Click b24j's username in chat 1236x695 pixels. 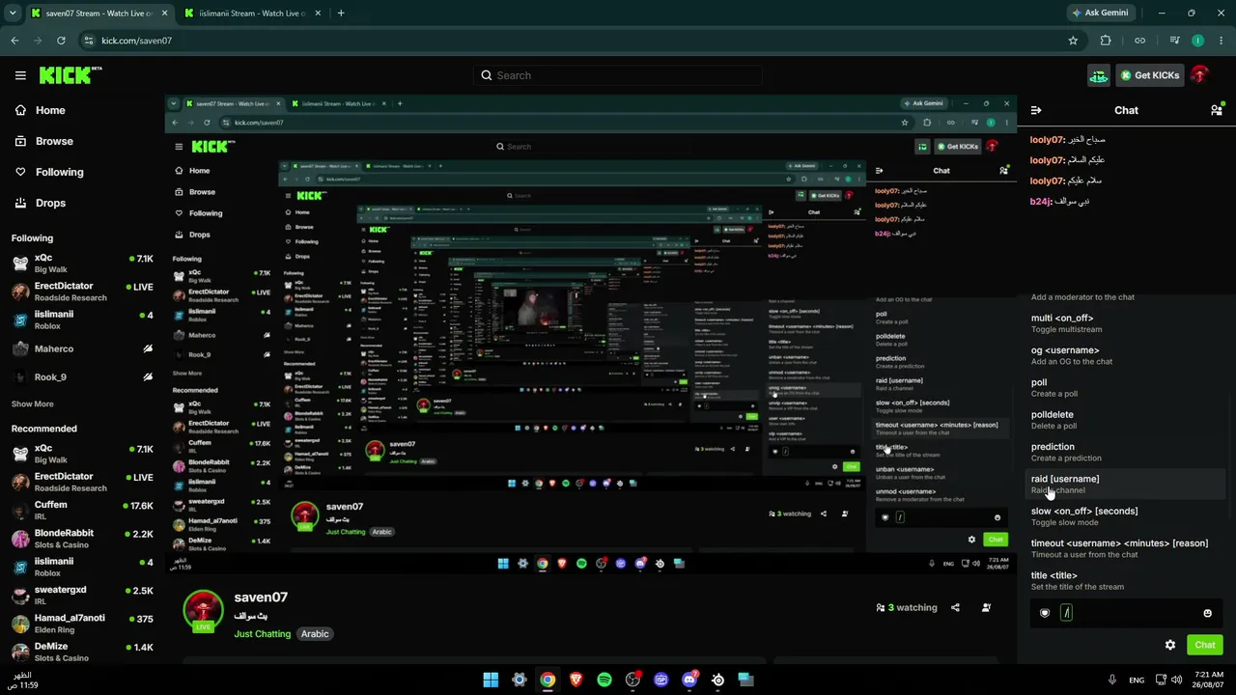(1040, 201)
